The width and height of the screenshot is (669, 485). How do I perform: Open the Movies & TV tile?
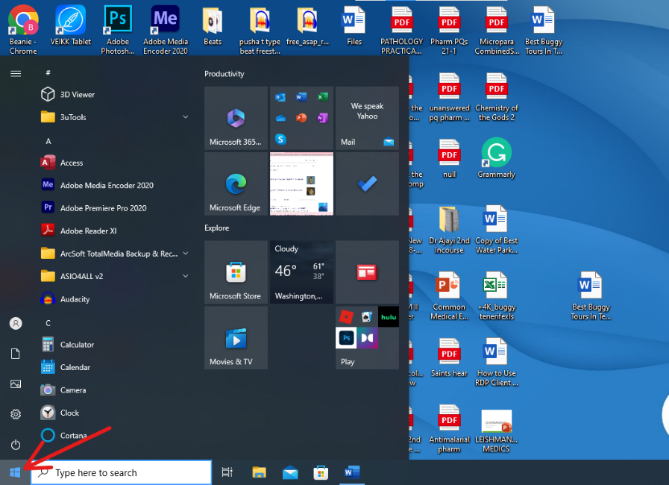click(x=236, y=338)
